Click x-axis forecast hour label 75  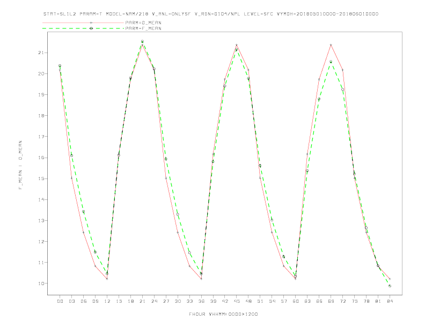(355, 301)
